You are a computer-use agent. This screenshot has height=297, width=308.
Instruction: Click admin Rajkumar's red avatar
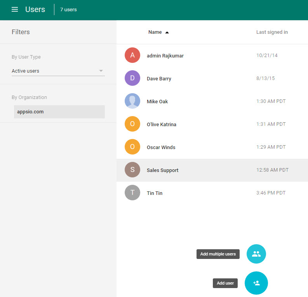132,56
